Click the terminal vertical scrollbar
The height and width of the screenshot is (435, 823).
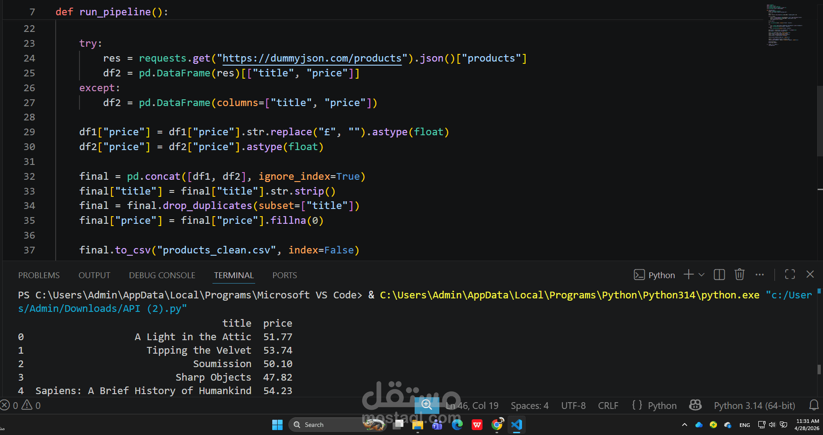coord(819,369)
